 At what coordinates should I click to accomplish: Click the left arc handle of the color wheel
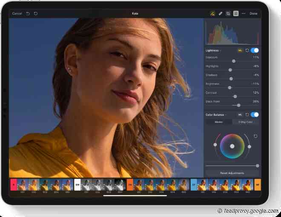click(x=215, y=145)
